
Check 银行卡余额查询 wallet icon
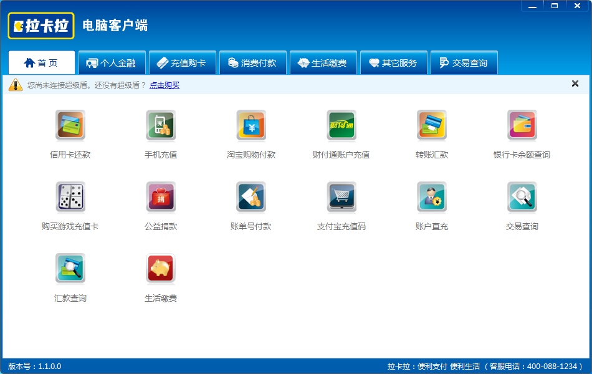[x=522, y=125]
